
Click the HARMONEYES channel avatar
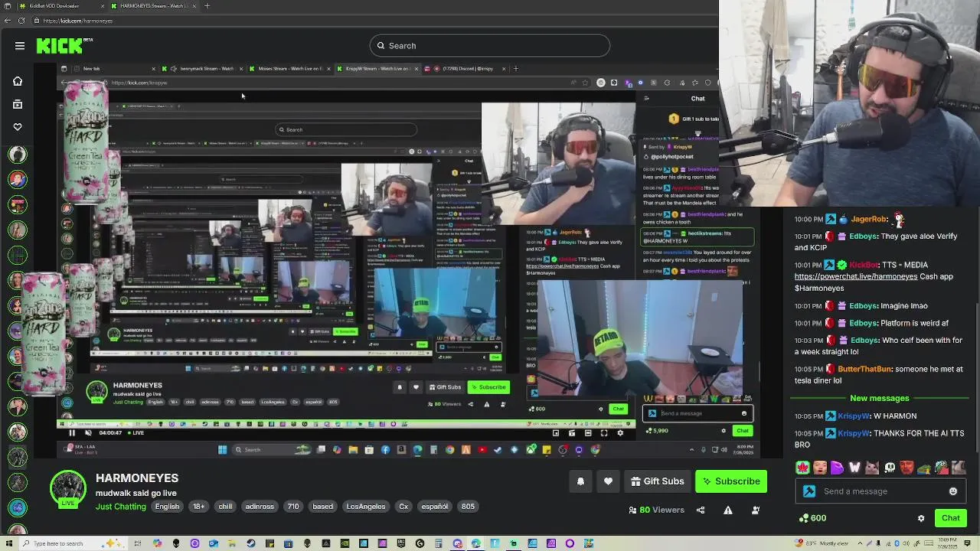68,489
